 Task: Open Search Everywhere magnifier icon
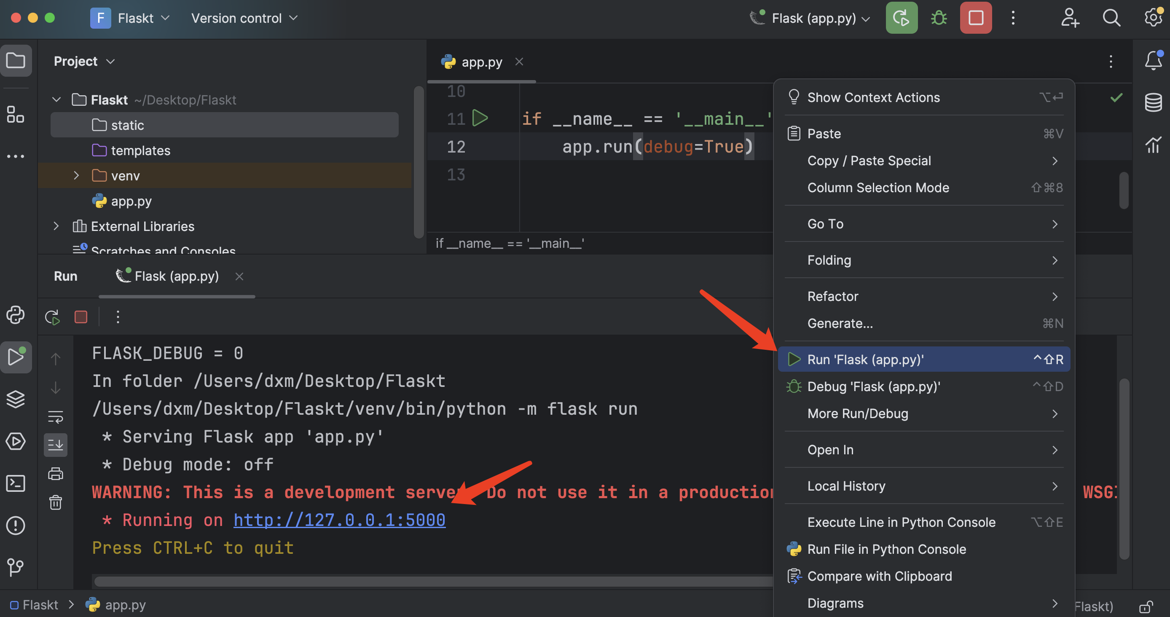point(1111,18)
